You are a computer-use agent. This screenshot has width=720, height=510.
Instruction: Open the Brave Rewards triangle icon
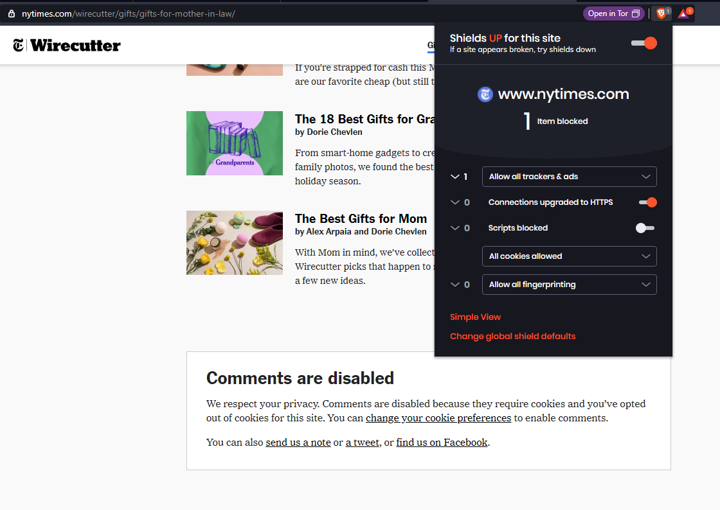(683, 13)
